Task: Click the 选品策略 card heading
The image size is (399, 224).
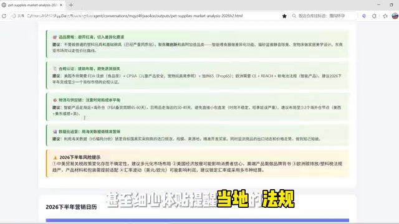Action: pyautogui.click(x=91, y=37)
